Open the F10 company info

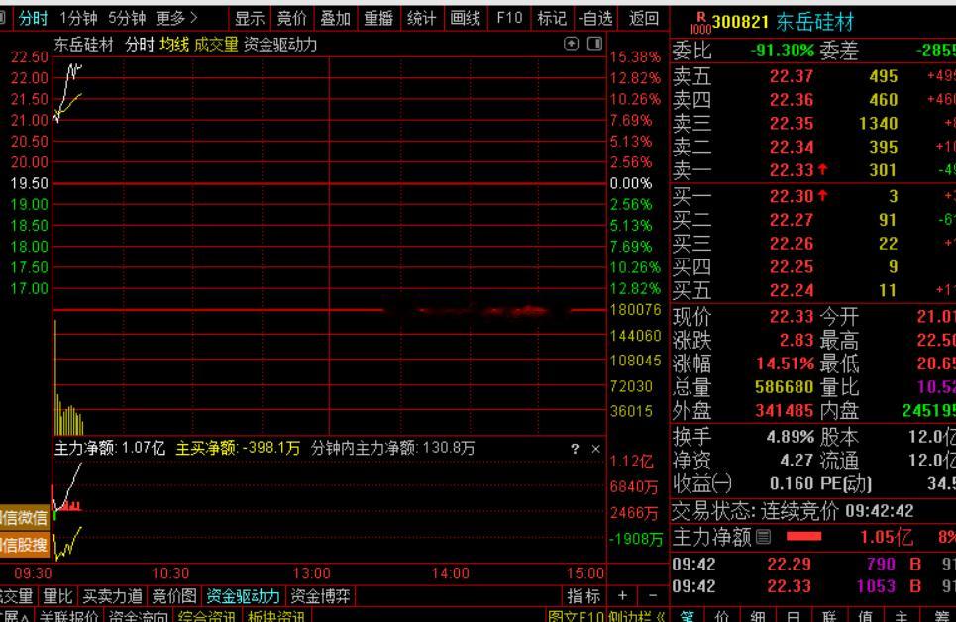coord(509,18)
